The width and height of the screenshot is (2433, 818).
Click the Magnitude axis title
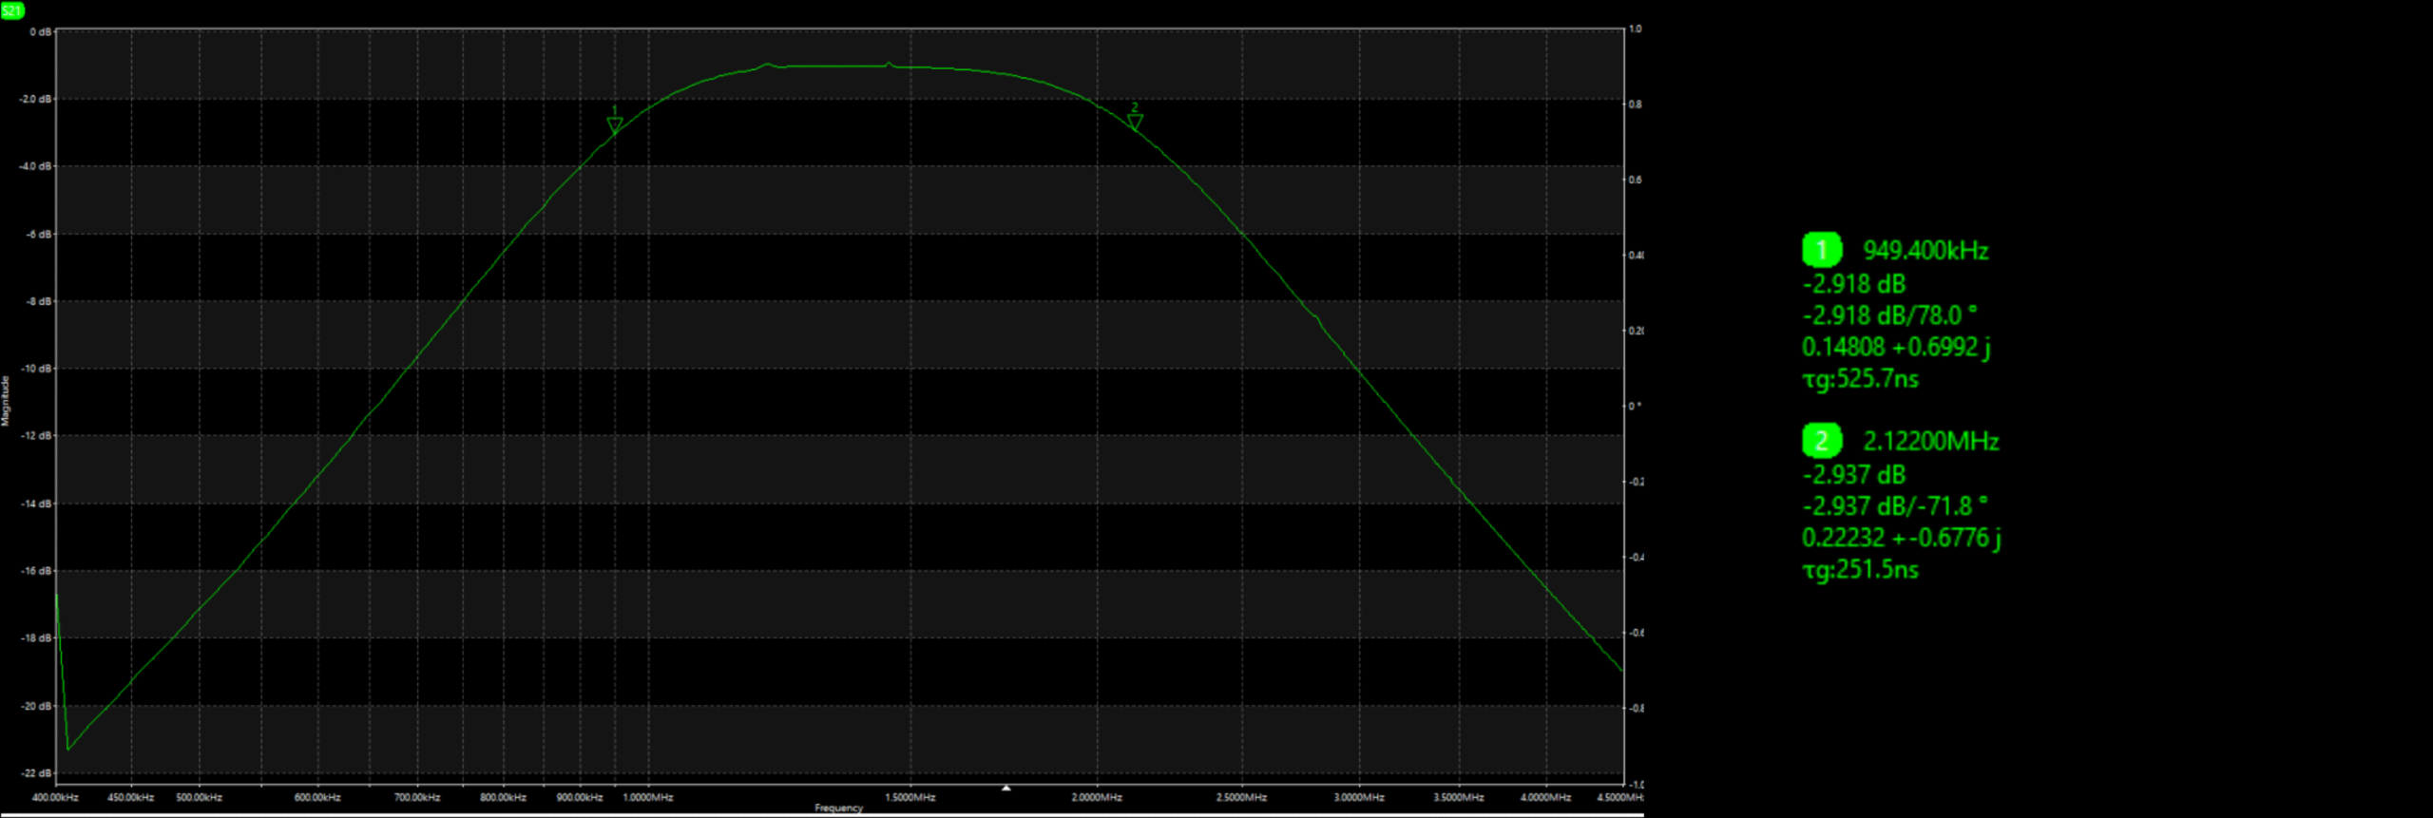(x=6, y=400)
